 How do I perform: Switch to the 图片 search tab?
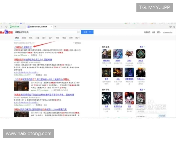[x=50, y=38]
